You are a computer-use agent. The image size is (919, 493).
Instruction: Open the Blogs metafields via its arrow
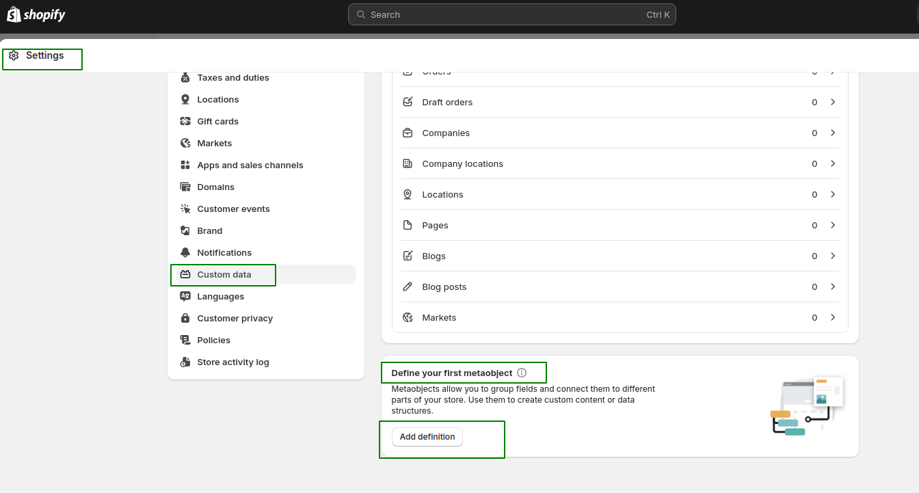pos(833,256)
